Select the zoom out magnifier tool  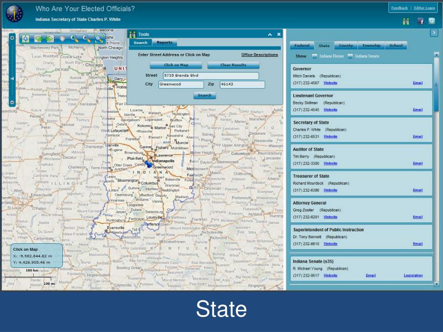[86, 38]
